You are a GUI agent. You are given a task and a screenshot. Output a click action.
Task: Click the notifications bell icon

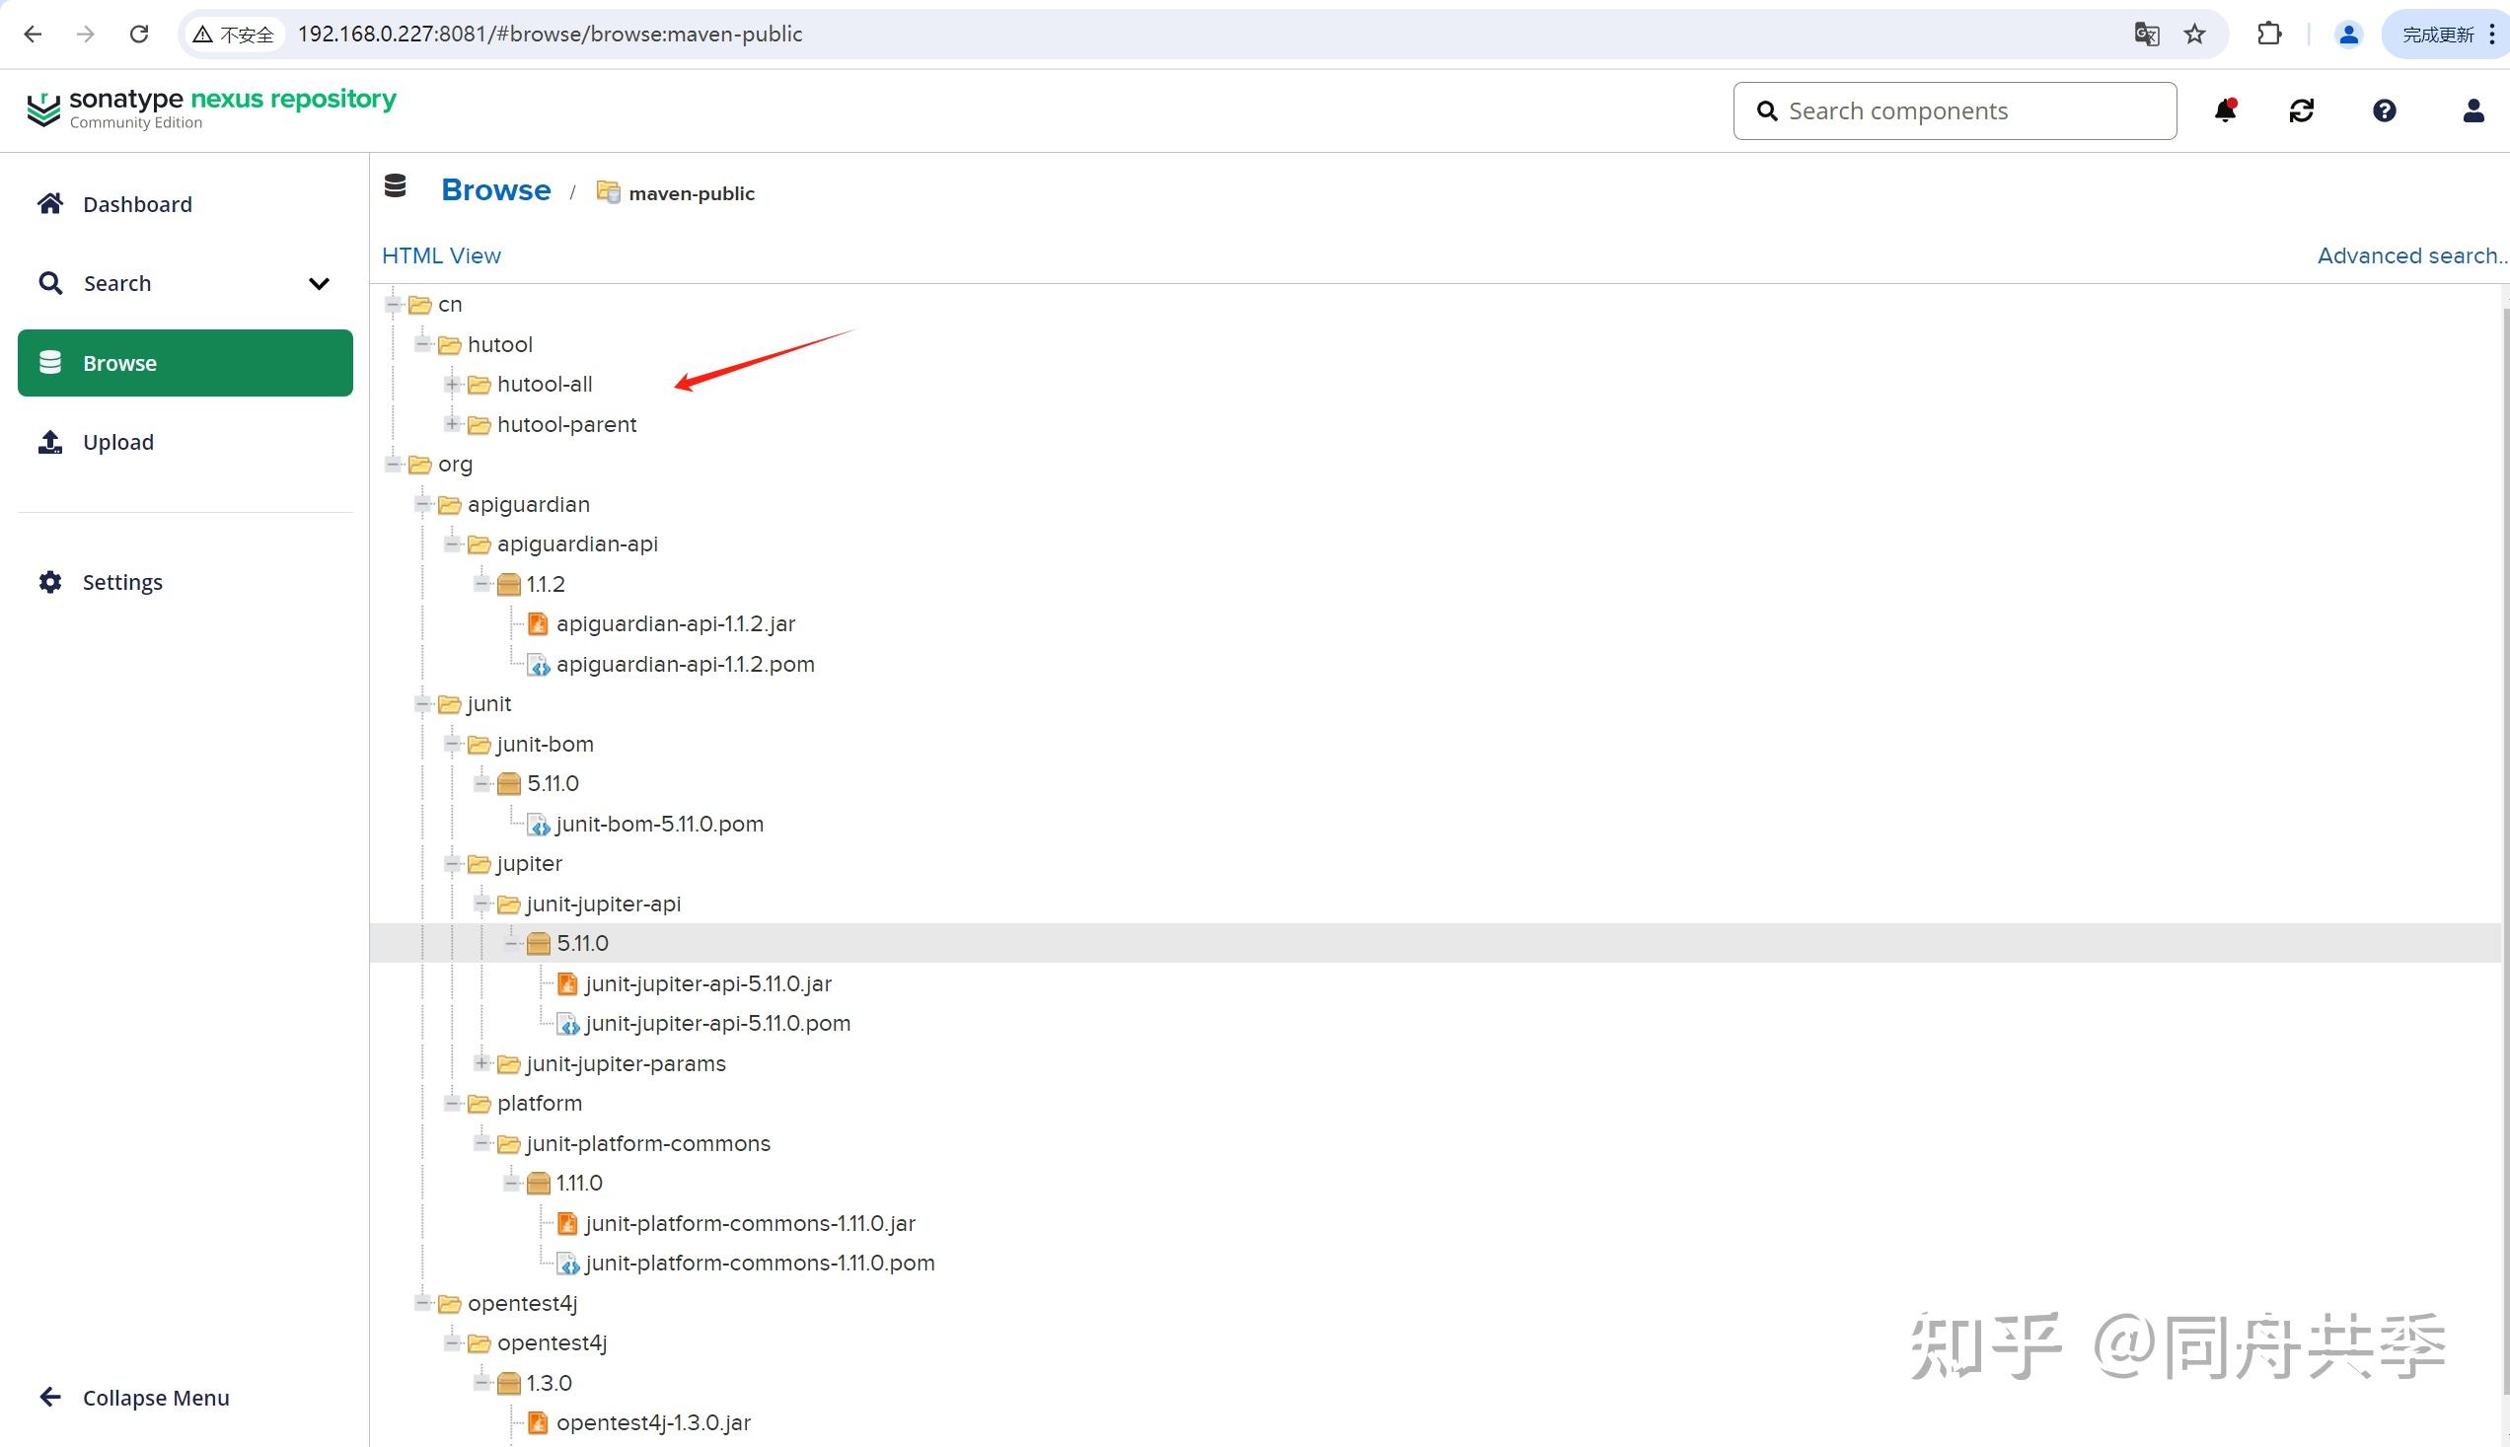click(x=2225, y=110)
